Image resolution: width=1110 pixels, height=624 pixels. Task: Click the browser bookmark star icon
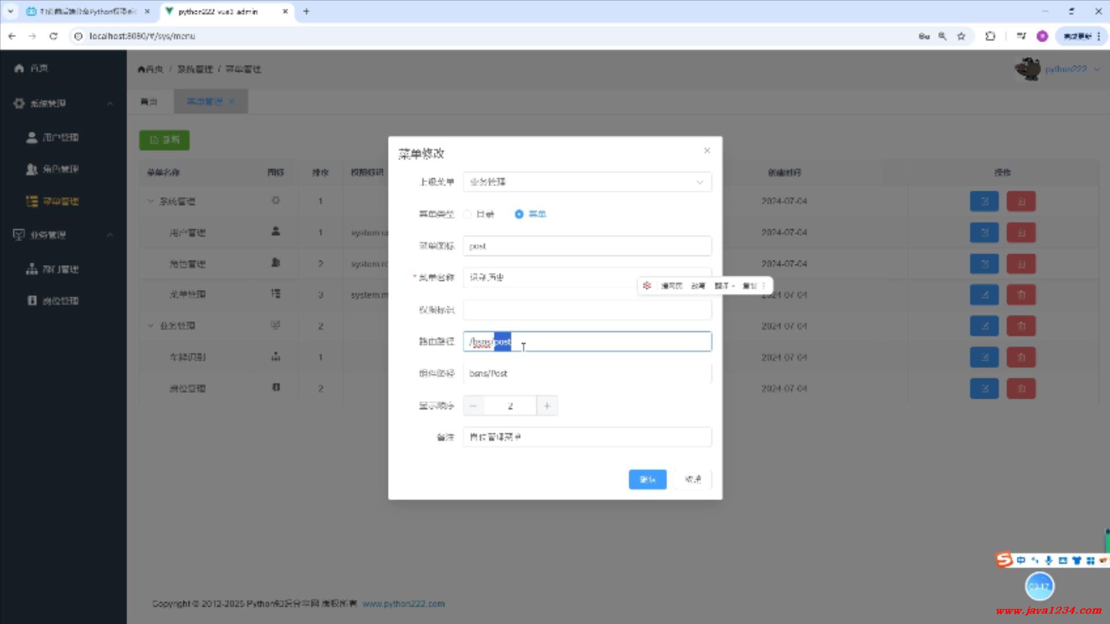point(961,36)
